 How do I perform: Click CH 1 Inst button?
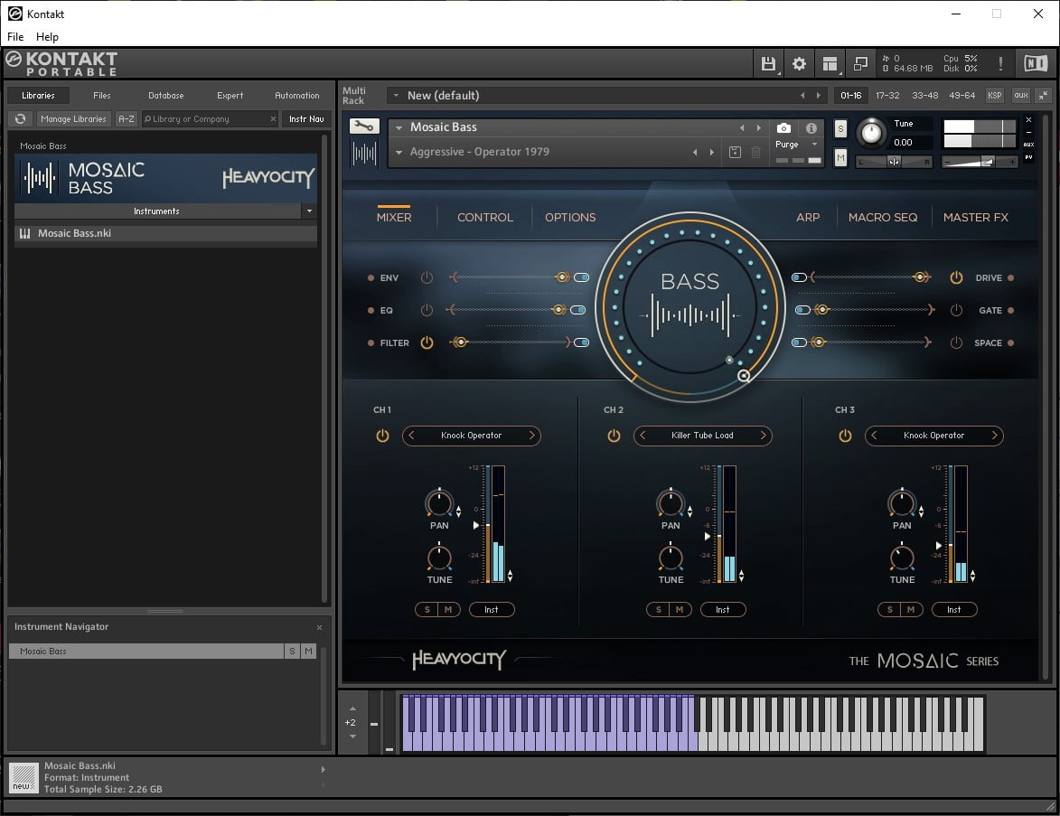[x=492, y=610]
